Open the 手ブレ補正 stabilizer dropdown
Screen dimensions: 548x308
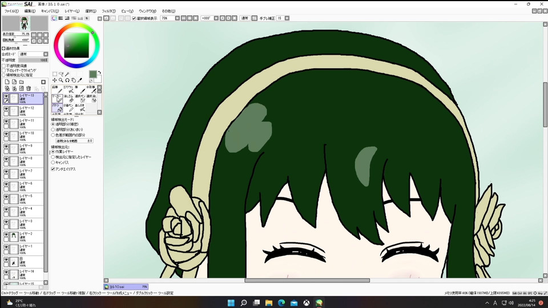click(287, 18)
